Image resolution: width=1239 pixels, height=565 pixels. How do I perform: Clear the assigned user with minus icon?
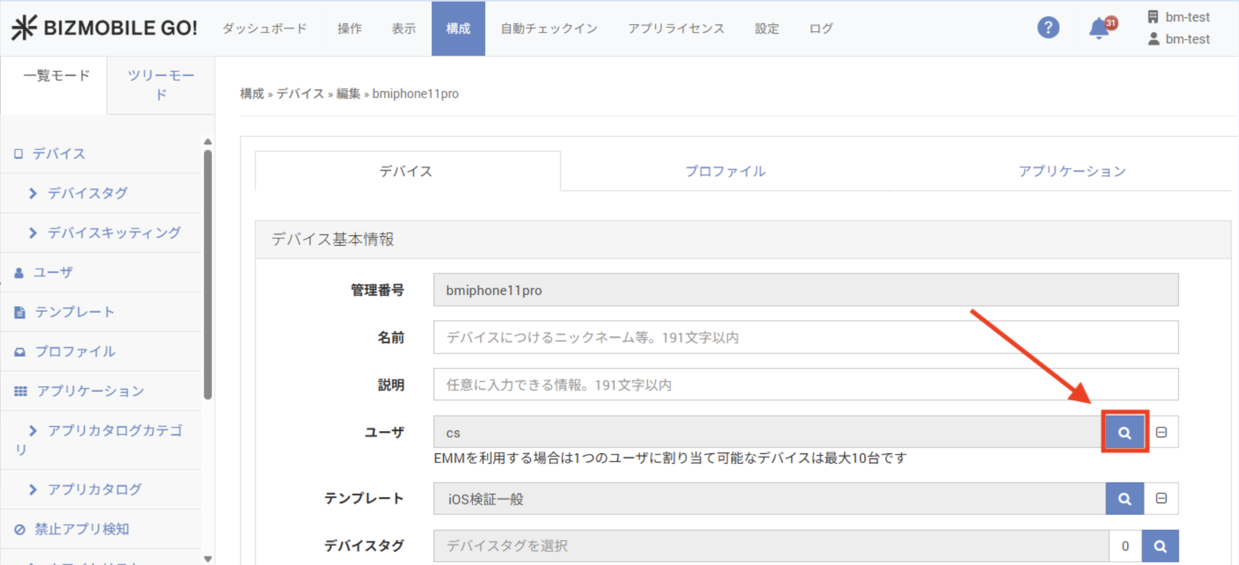click(1161, 432)
